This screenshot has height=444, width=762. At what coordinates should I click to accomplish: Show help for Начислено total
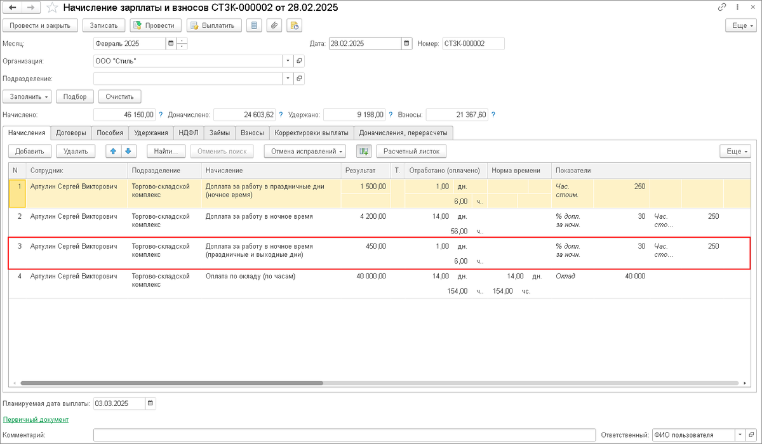[161, 115]
